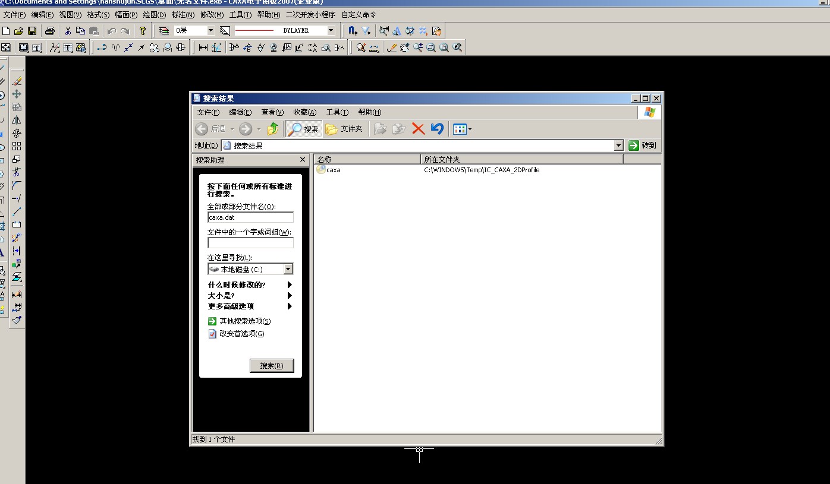Viewport: 830px width, 484px height.
Task: Click the filename field containing caxa.dat
Action: point(250,217)
